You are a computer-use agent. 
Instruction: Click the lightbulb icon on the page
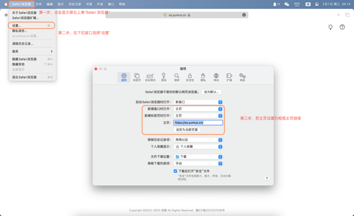pos(330,27)
